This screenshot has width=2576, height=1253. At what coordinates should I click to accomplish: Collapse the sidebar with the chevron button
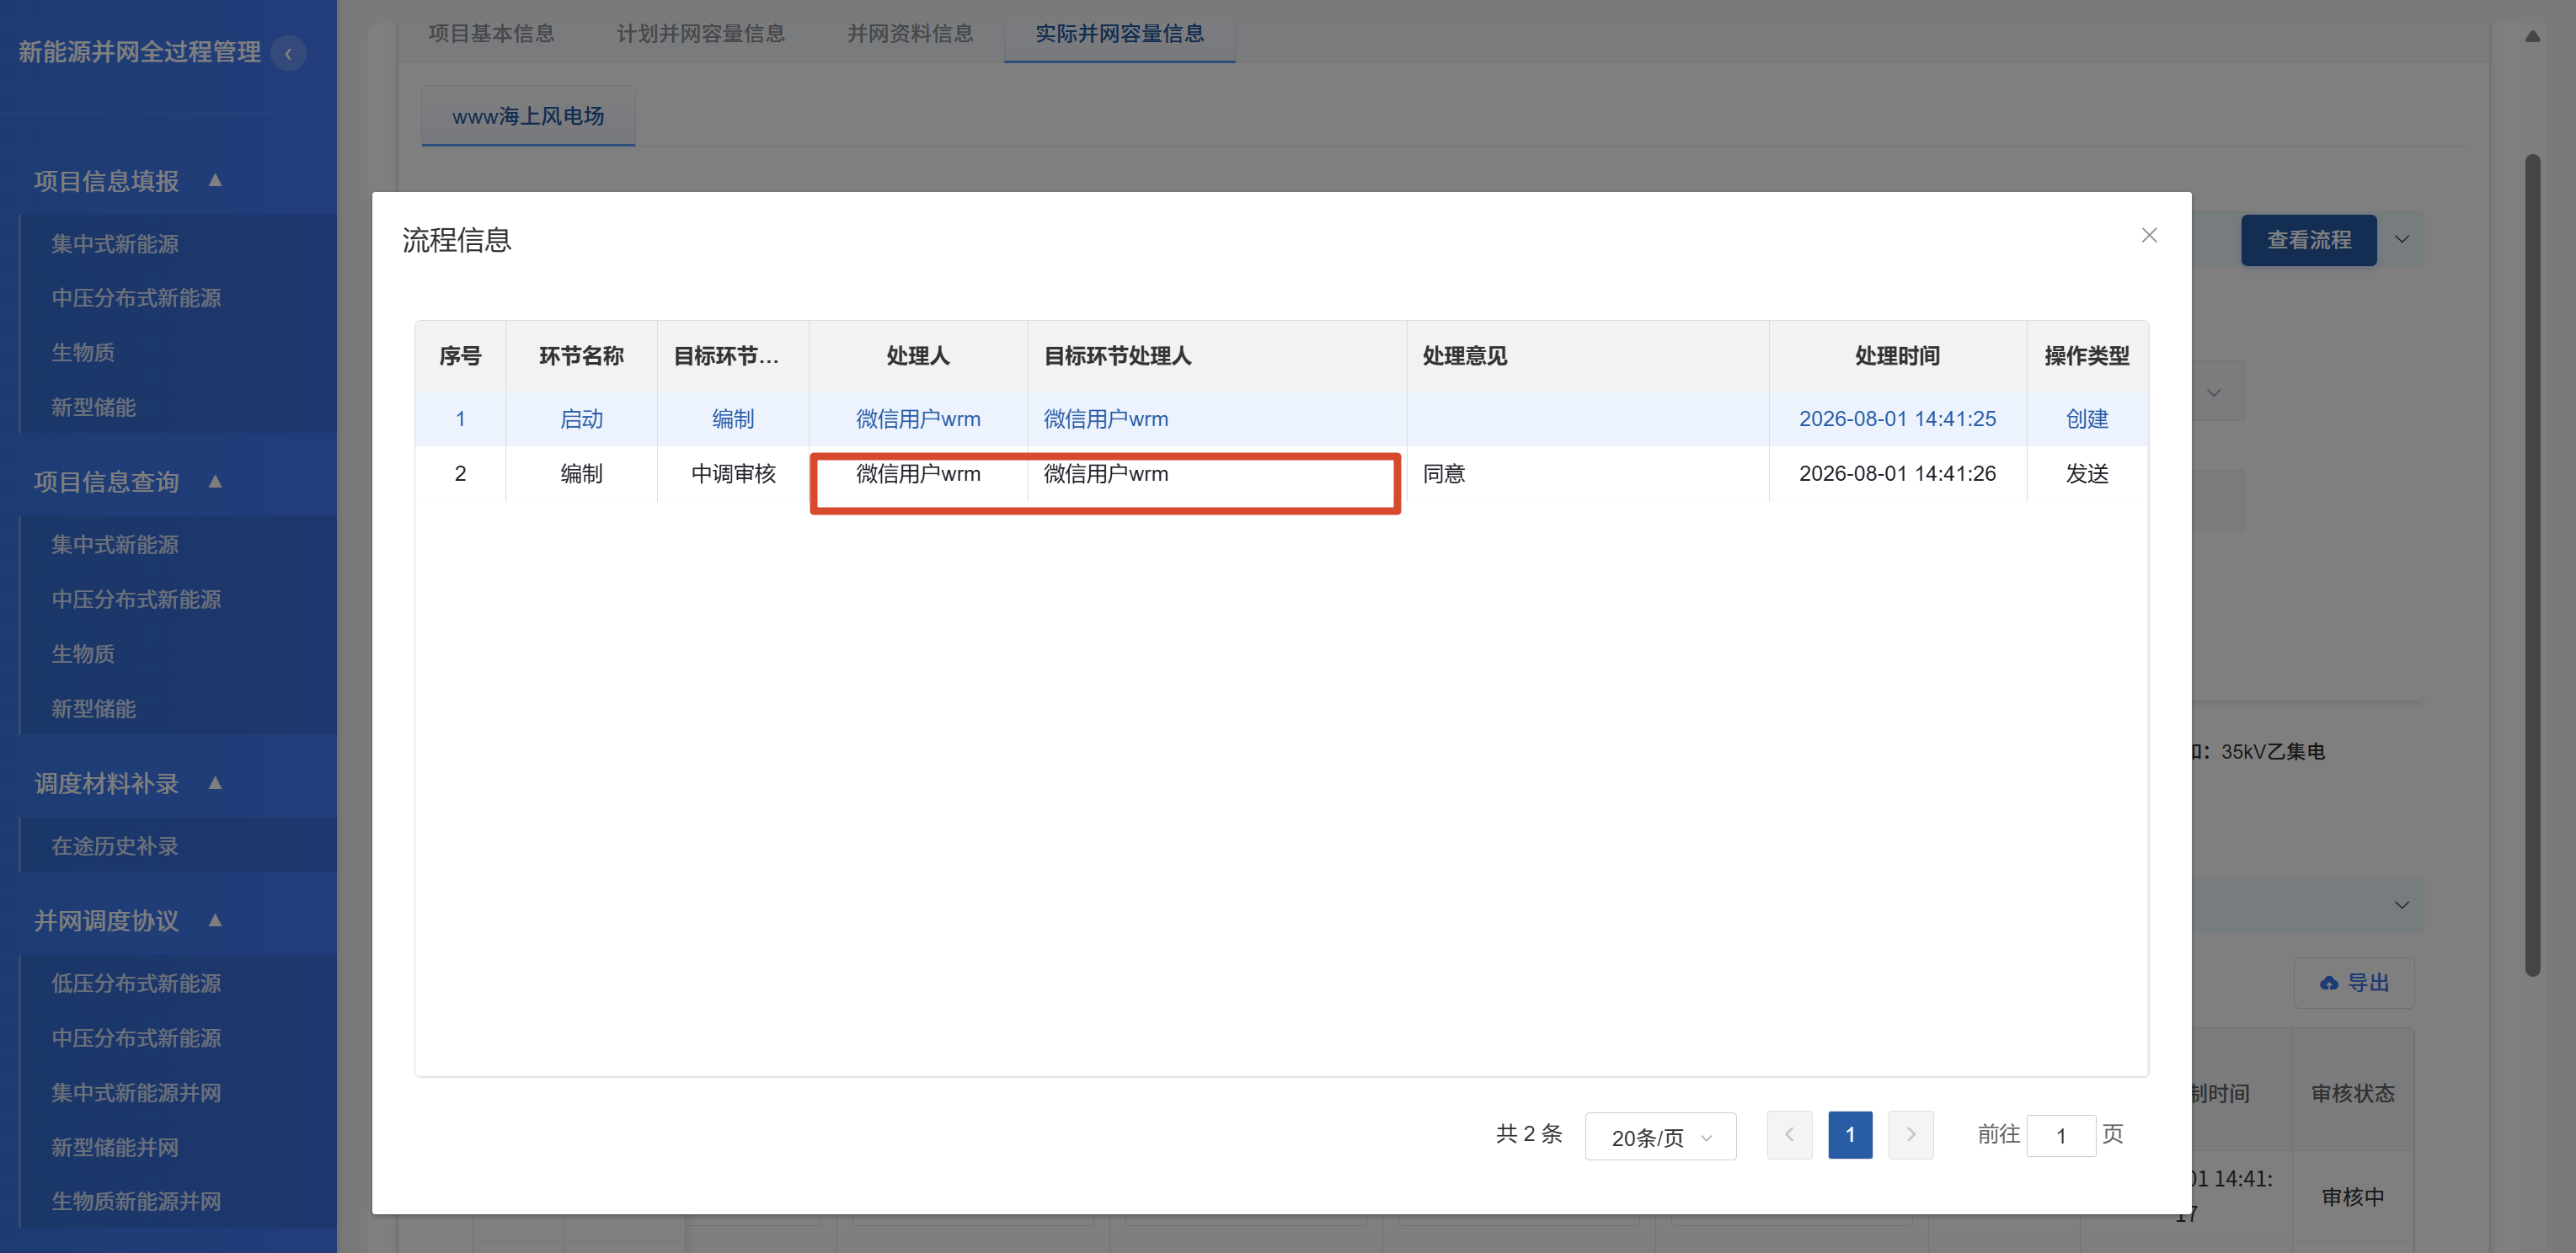pos(289,53)
